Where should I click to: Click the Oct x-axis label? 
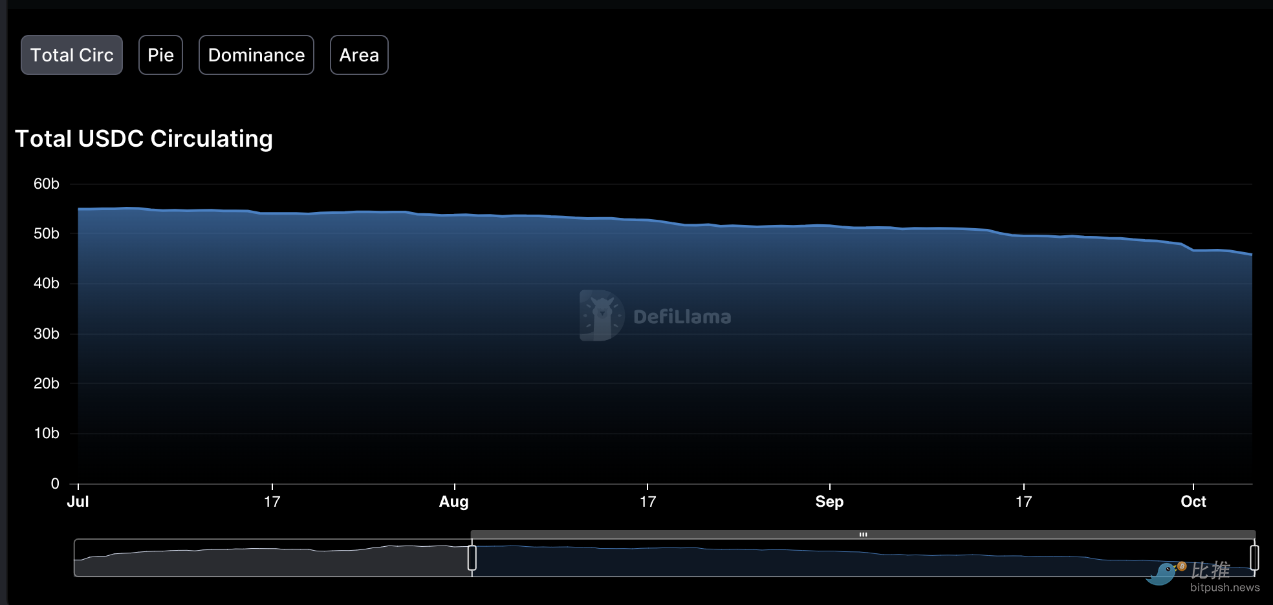pyautogui.click(x=1193, y=502)
